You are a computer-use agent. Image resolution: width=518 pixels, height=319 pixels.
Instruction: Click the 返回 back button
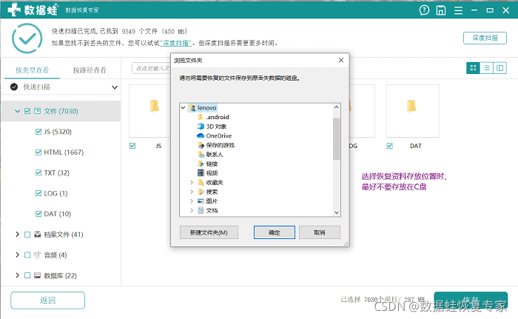click(x=47, y=300)
